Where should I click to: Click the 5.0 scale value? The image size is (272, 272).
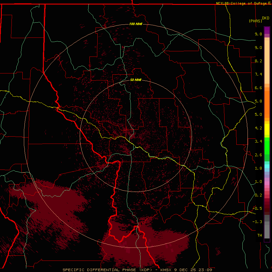(258, 115)
